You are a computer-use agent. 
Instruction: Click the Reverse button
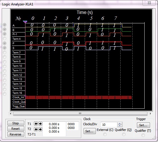coord(16,134)
